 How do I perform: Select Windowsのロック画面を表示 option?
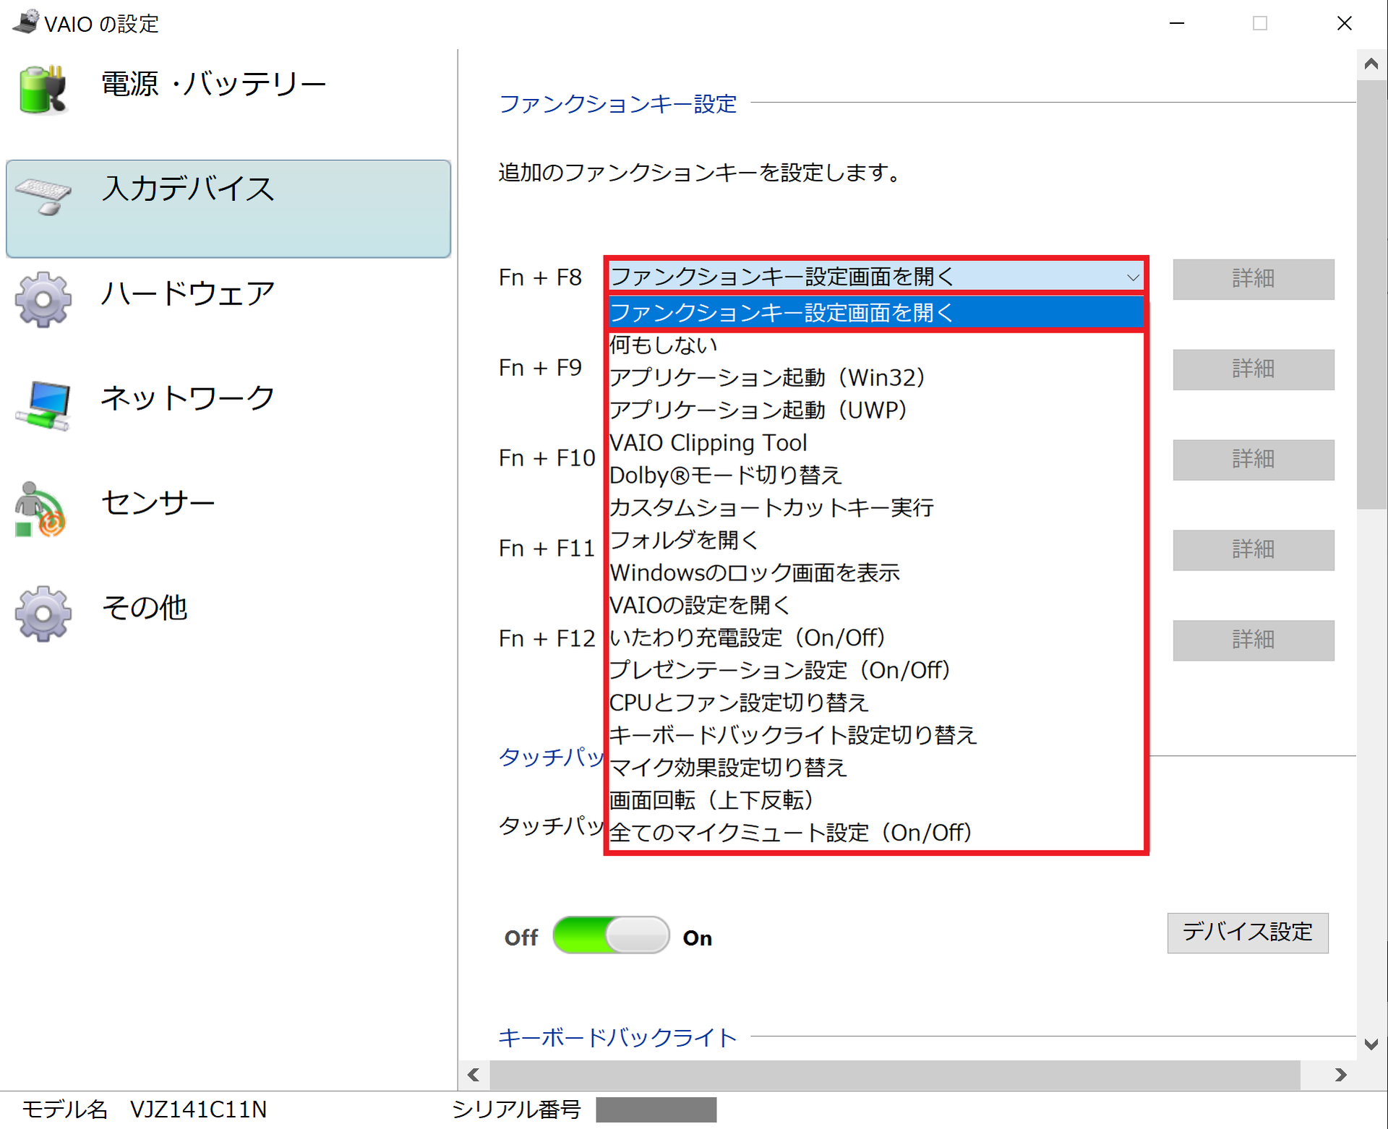click(x=876, y=572)
